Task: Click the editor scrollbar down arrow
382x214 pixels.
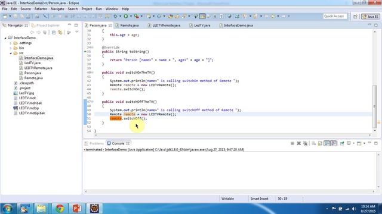Action: [375, 131]
